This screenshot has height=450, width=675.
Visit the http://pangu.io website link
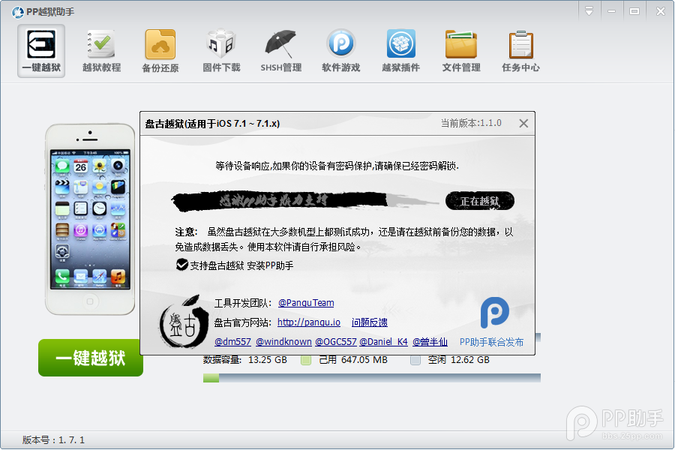pyautogui.click(x=309, y=322)
